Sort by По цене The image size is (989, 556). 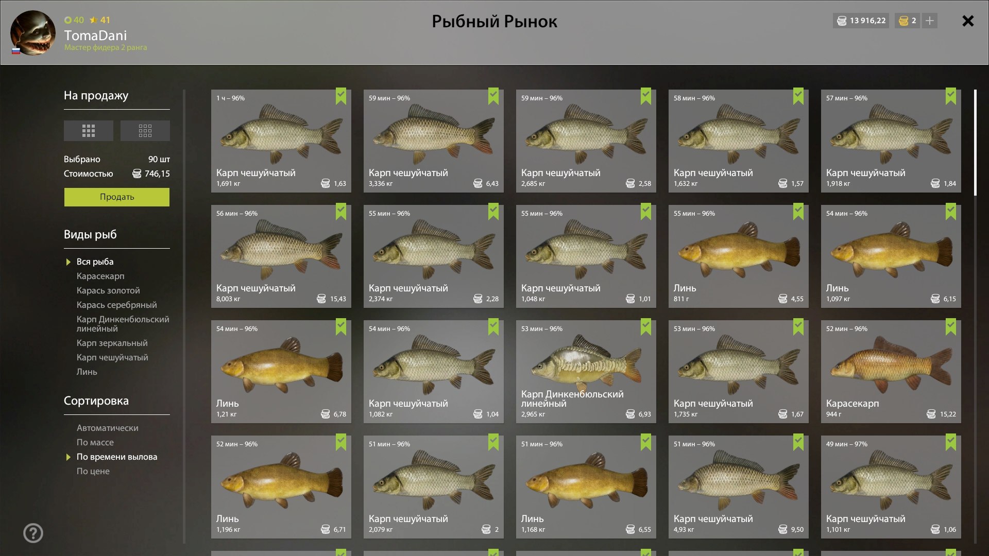pos(93,471)
